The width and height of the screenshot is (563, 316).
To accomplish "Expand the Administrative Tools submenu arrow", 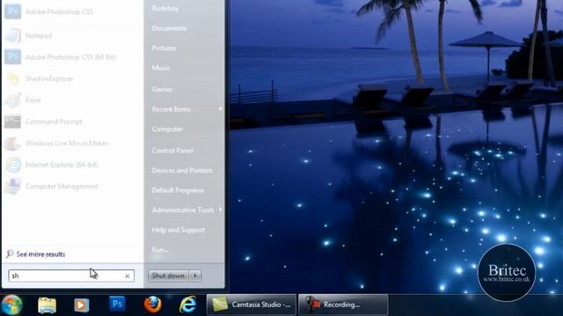I will (220, 210).
